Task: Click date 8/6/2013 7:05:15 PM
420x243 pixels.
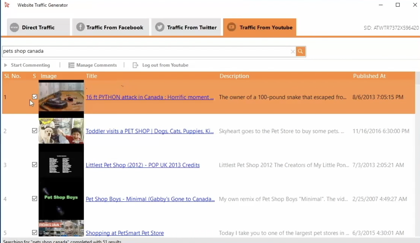Action: click(378, 97)
